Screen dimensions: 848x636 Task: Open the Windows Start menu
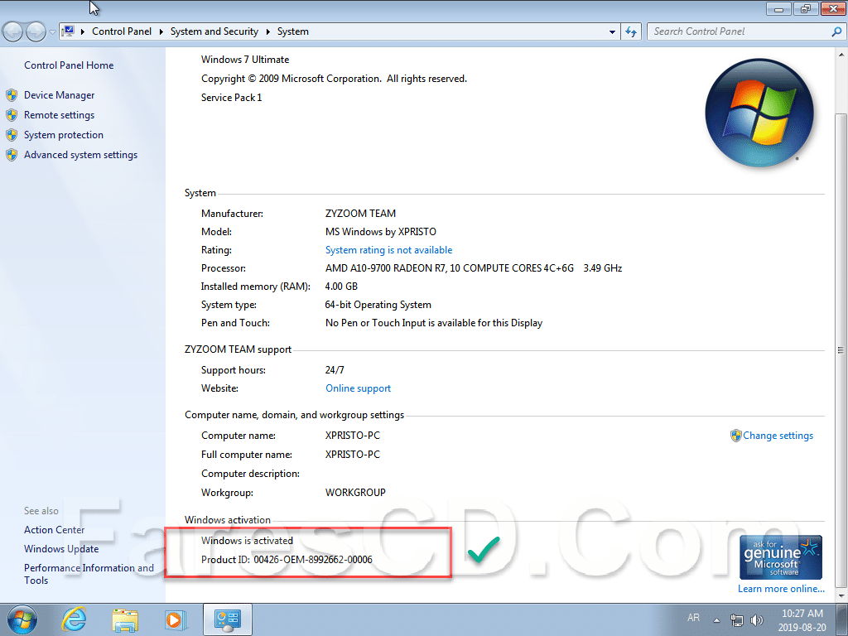point(22,619)
